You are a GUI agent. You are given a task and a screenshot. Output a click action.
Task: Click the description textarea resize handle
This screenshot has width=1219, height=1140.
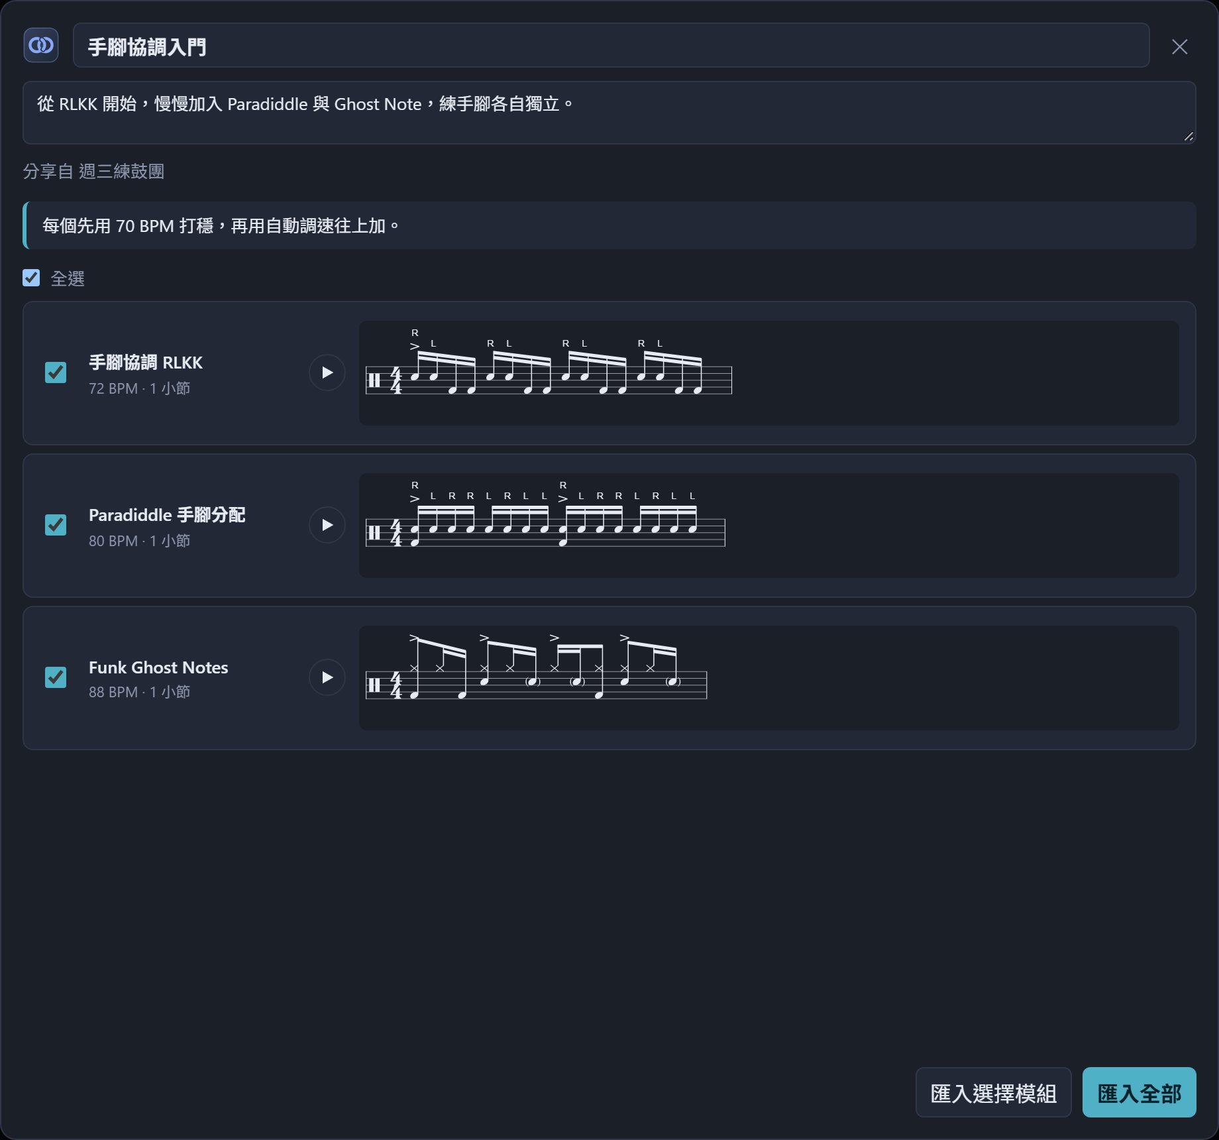pyautogui.click(x=1189, y=137)
